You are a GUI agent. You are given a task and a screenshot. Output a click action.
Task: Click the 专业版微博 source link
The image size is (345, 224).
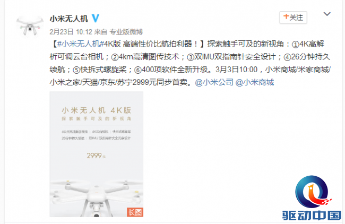coord(126,32)
